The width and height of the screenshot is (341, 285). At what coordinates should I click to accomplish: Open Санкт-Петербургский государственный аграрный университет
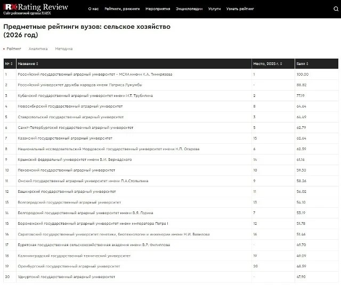76,128
